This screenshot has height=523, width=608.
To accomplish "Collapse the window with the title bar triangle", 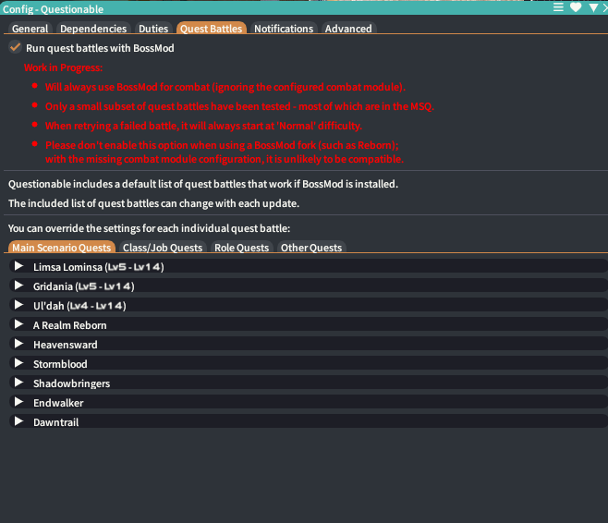I will 593,7.
